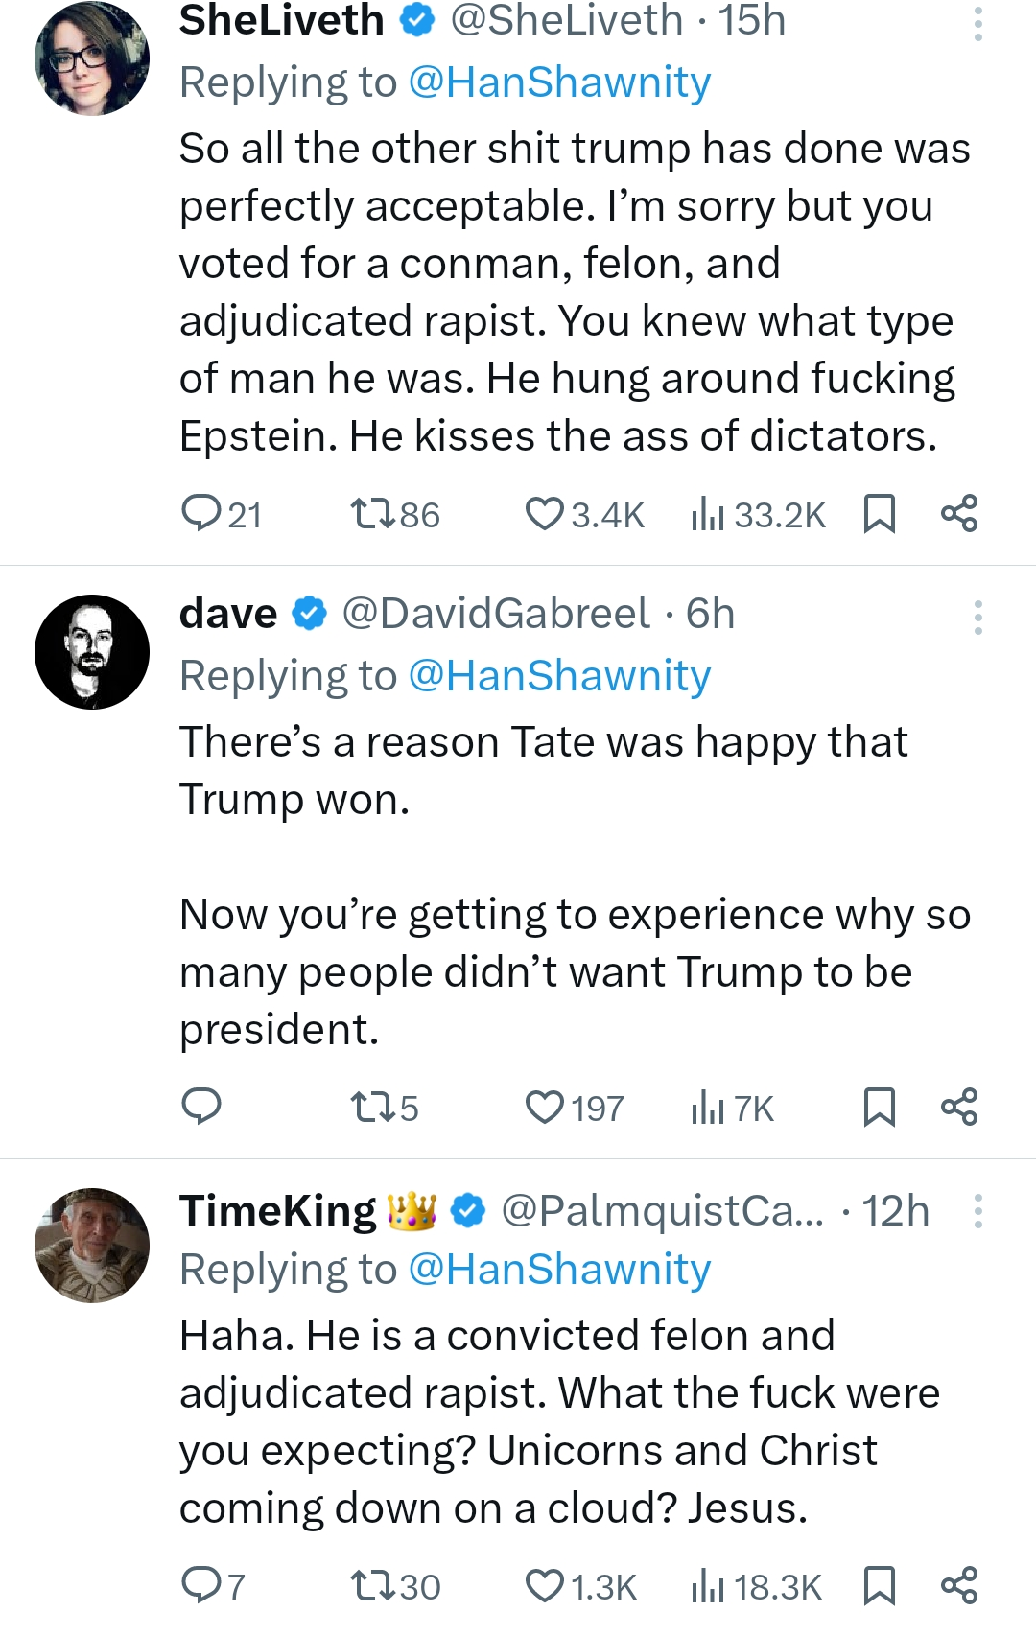
Task: Open the @DavidGabreel profile handle
Action: coord(496,614)
